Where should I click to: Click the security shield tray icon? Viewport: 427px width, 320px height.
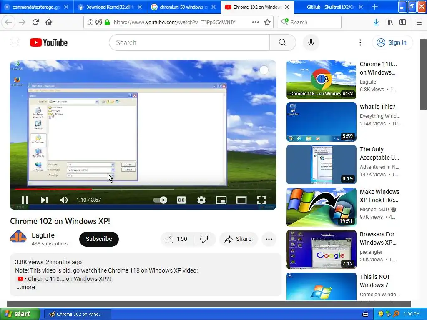pos(381,314)
